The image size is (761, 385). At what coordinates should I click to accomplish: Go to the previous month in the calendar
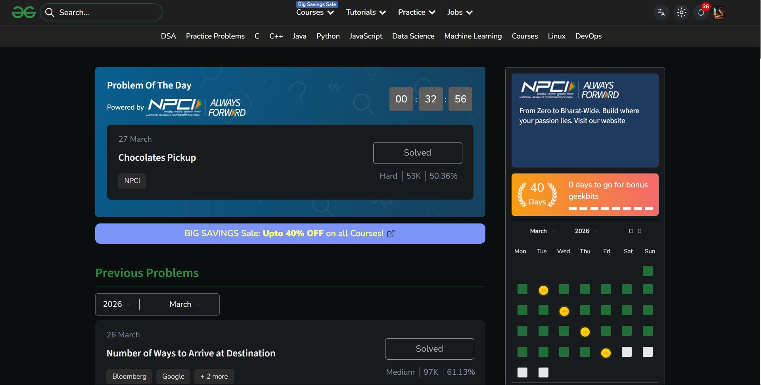pyautogui.click(x=631, y=231)
